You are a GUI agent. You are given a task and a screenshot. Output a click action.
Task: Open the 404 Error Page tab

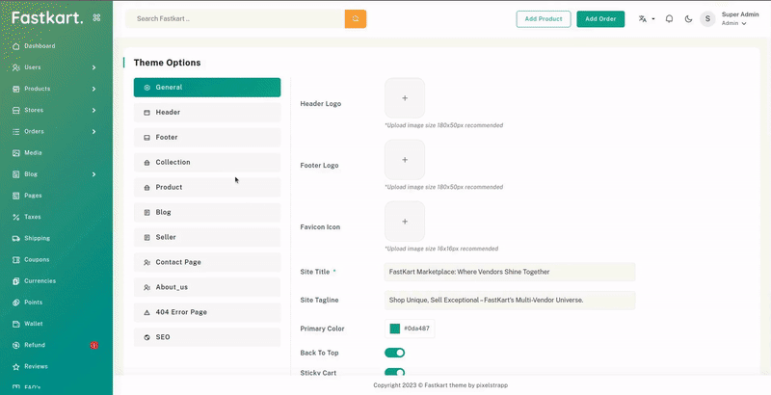click(207, 312)
